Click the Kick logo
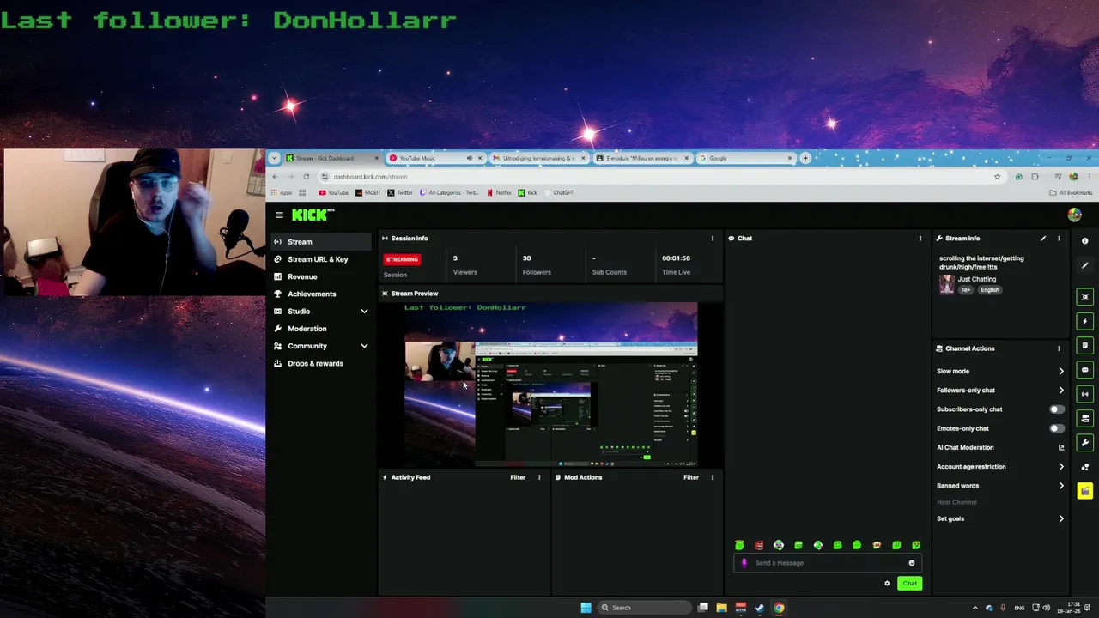1099x618 pixels. tap(313, 215)
